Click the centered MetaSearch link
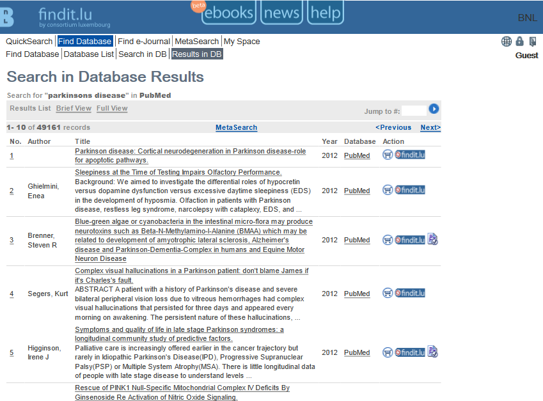 coord(236,127)
